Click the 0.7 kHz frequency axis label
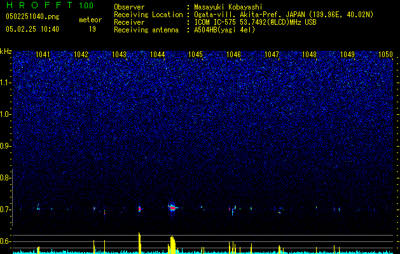The width and height of the screenshot is (400, 254). pyautogui.click(x=5, y=210)
